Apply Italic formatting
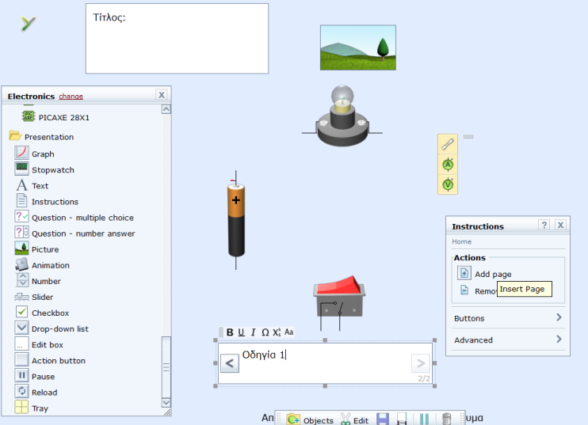The image size is (588, 425). [253, 332]
